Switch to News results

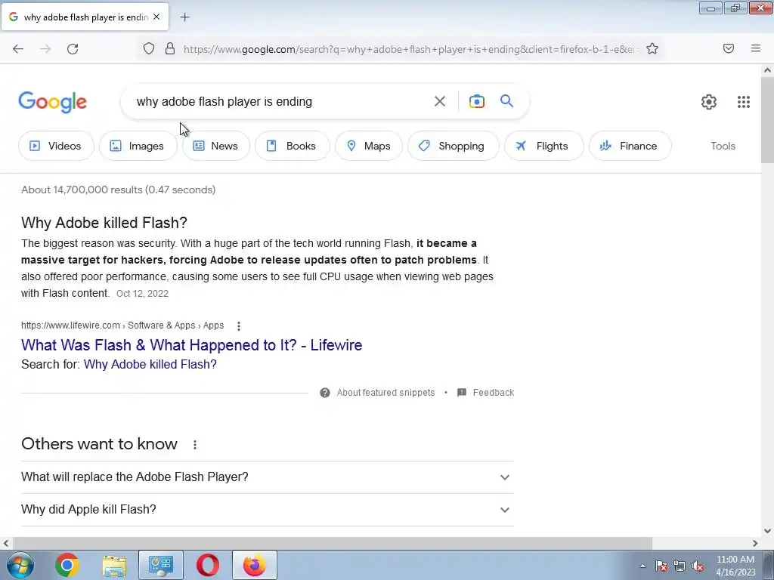[215, 146]
